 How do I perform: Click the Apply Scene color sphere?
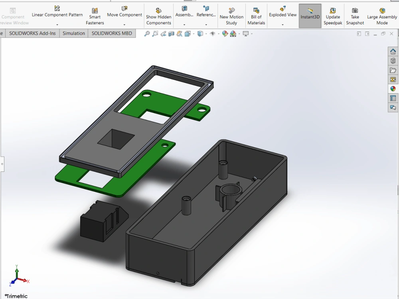point(232,33)
